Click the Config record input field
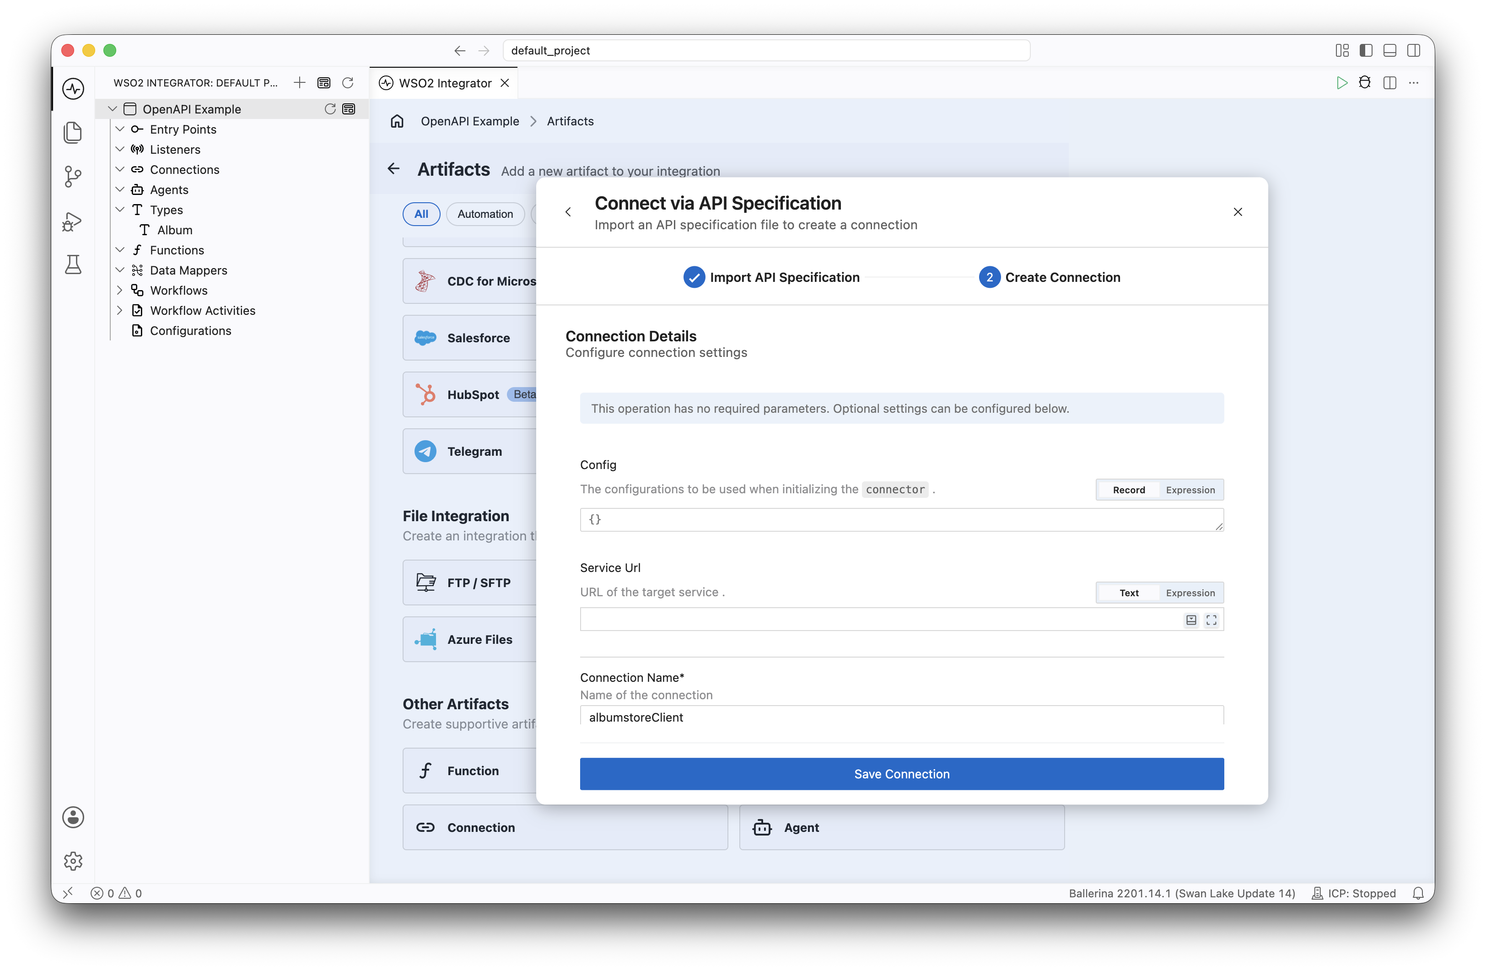1486x971 pixels. coord(902,519)
